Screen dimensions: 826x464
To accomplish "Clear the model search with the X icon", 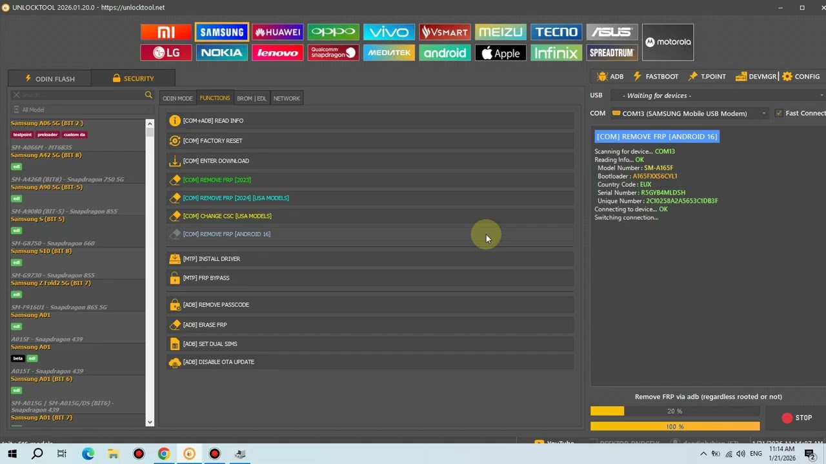I will 17,95.
